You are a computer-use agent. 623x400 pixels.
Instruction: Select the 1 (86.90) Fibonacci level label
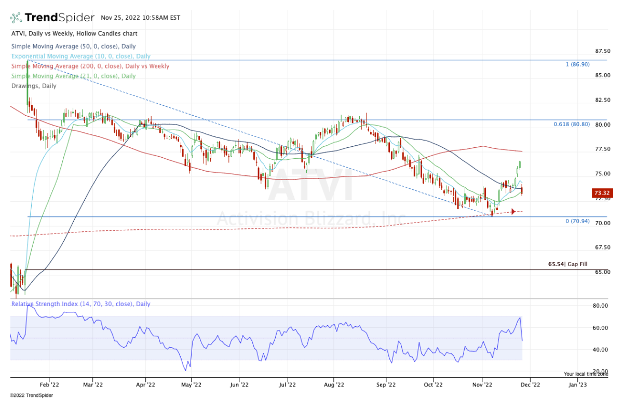(x=577, y=64)
